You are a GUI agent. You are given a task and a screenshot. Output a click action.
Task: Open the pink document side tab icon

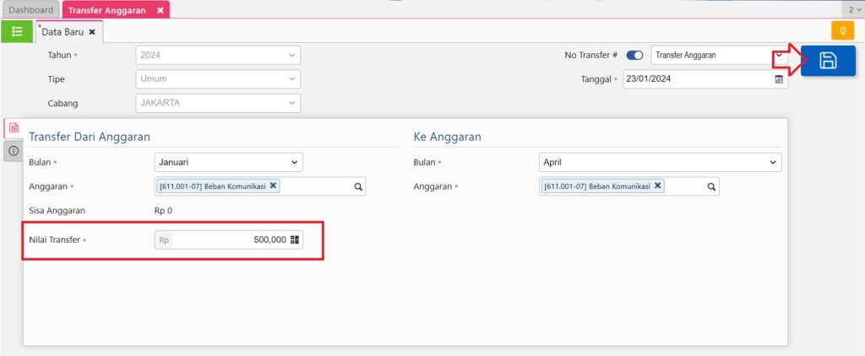14,127
